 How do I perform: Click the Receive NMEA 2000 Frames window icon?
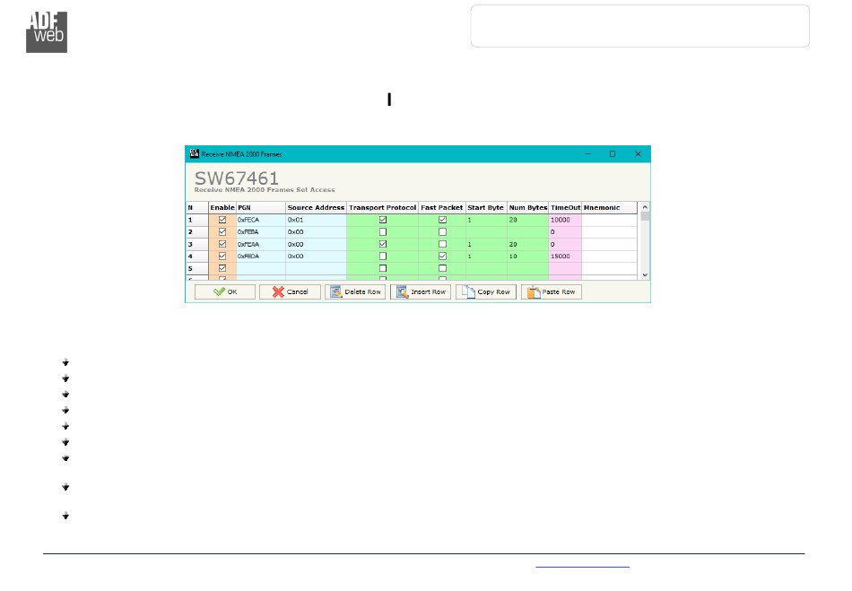(x=193, y=154)
